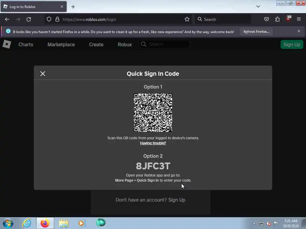Click the info icon in the notification bar

[x=8, y=31]
